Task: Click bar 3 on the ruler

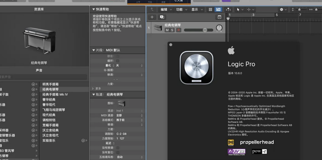Action: (253, 15)
